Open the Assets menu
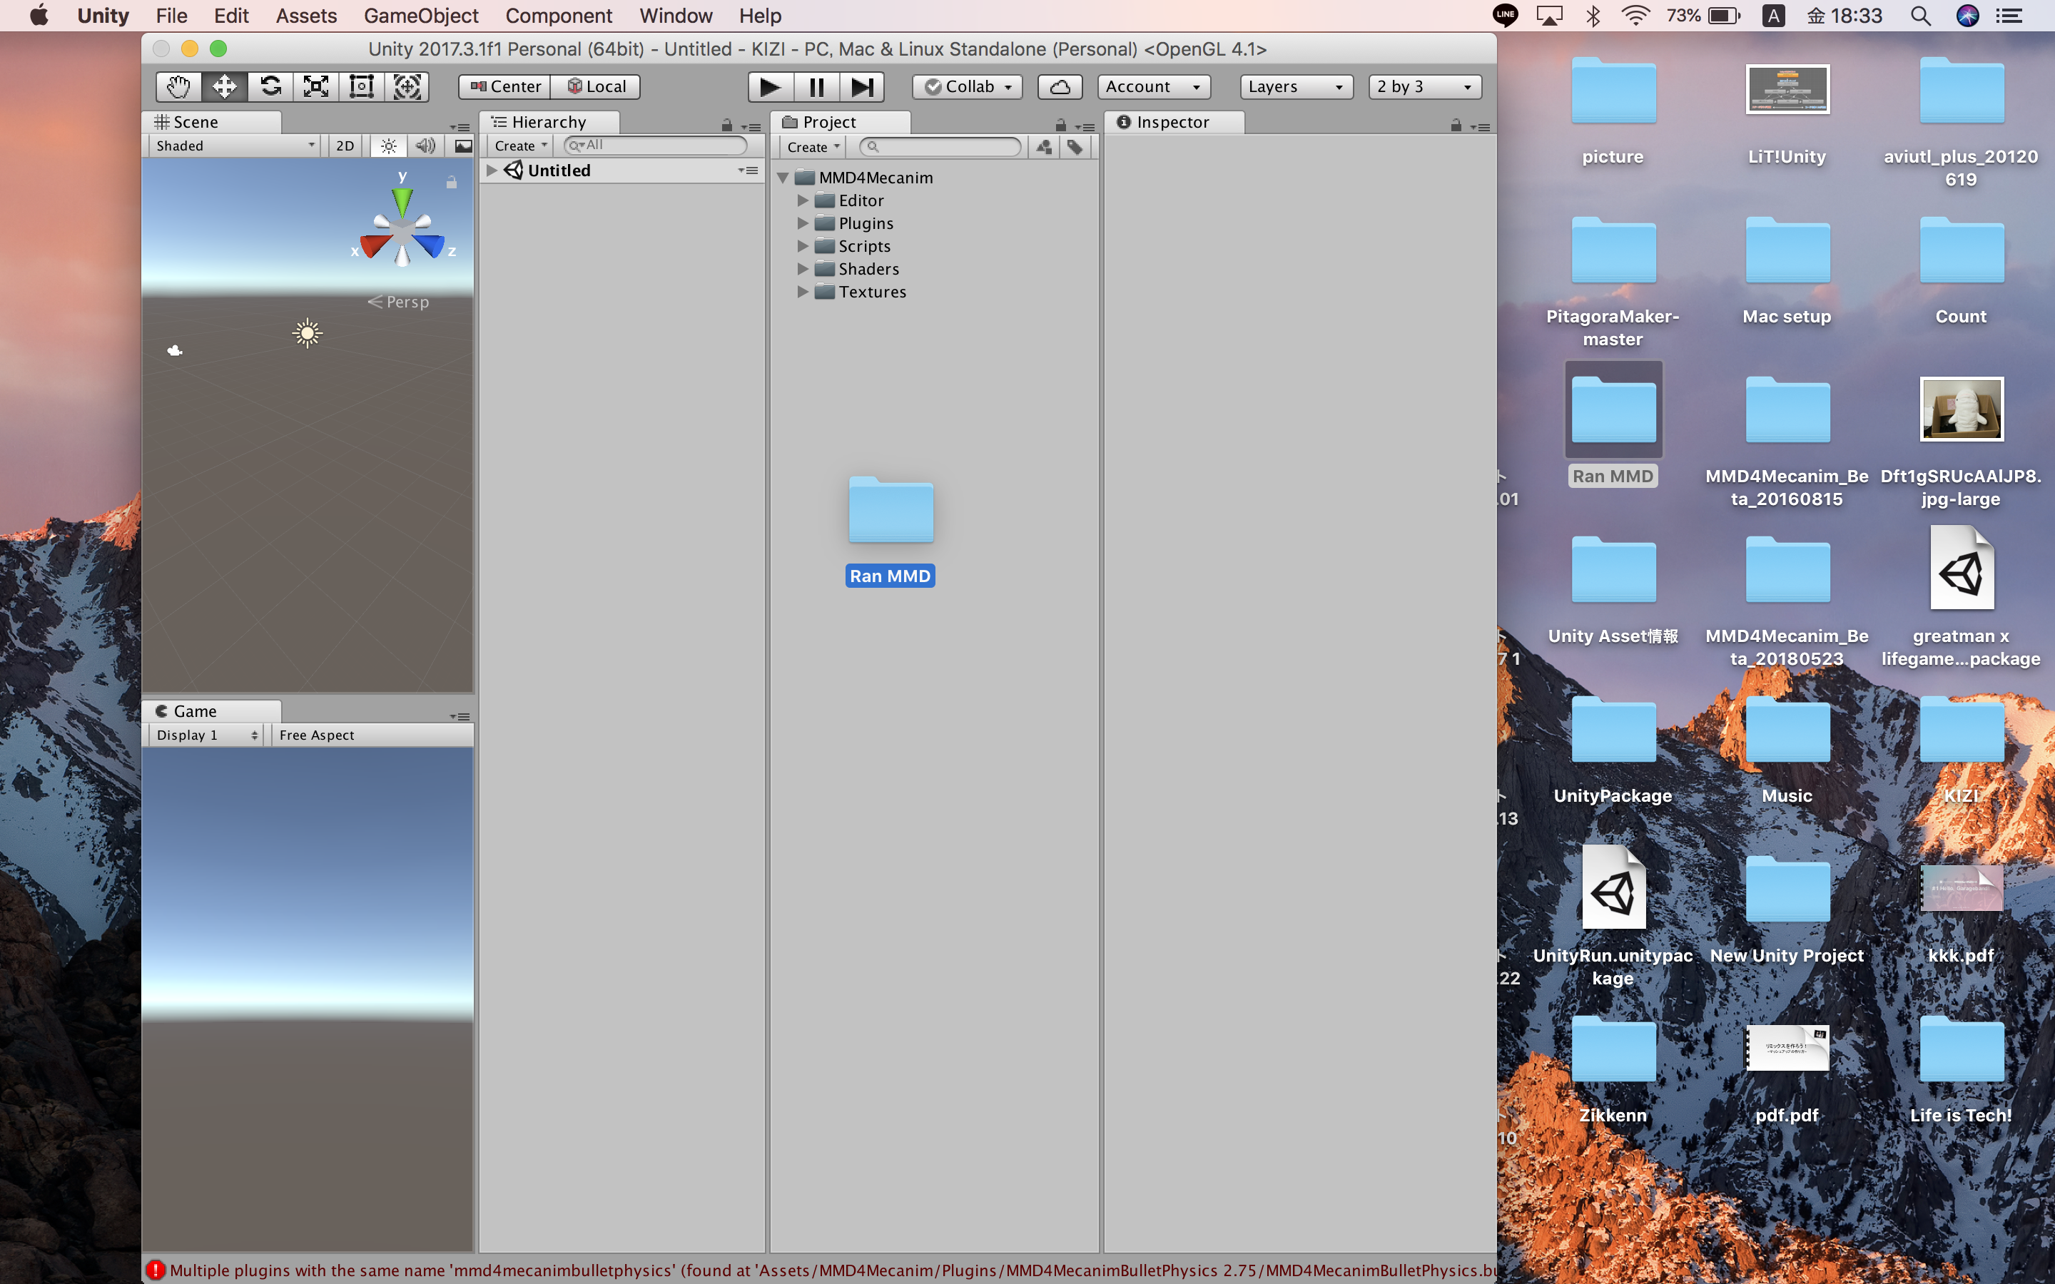Screen dimensions: 2055x1284 pyautogui.click(x=305, y=15)
